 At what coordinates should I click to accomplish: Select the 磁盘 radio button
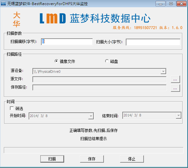point(107,61)
